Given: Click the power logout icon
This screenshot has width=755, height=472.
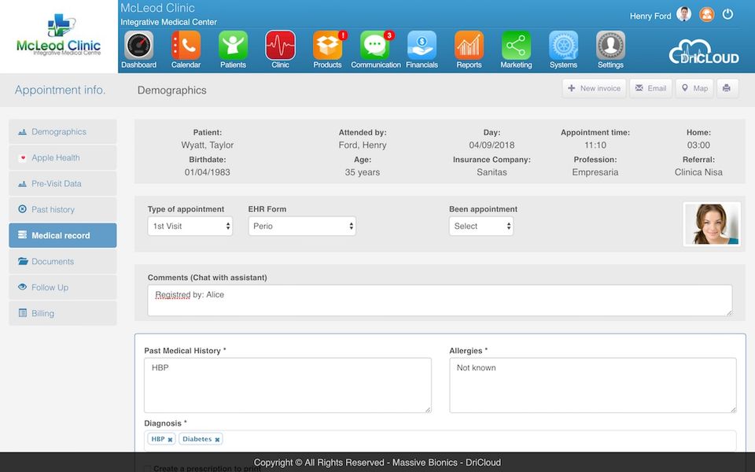Looking at the screenshot, I should (x=727, y=14).
